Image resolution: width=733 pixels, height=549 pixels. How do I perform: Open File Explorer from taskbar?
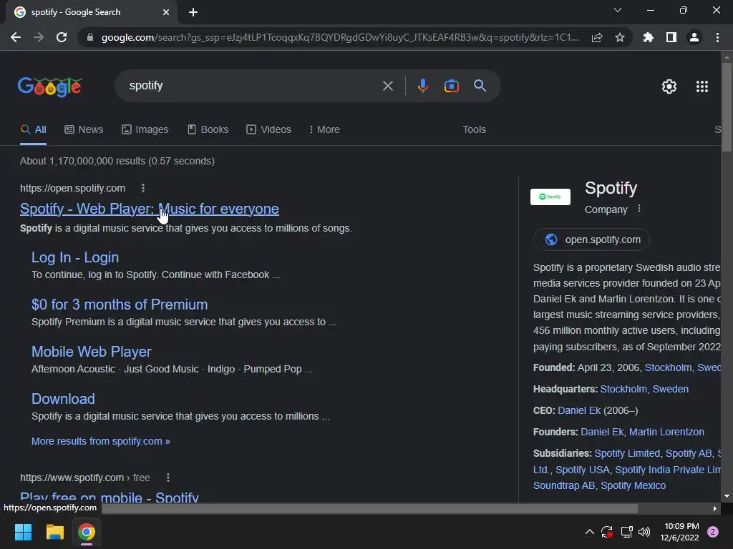tap(54, 532)
